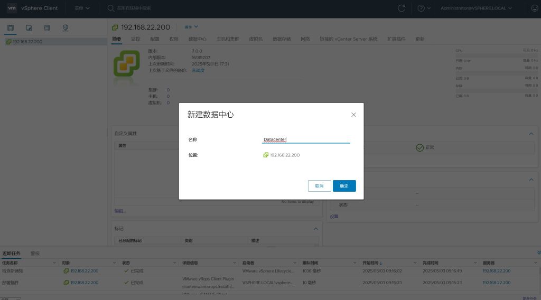Open the Administrator@VSPHERE.LOCAL user dropdown
The image size is (541, 300).
(476, 8)
